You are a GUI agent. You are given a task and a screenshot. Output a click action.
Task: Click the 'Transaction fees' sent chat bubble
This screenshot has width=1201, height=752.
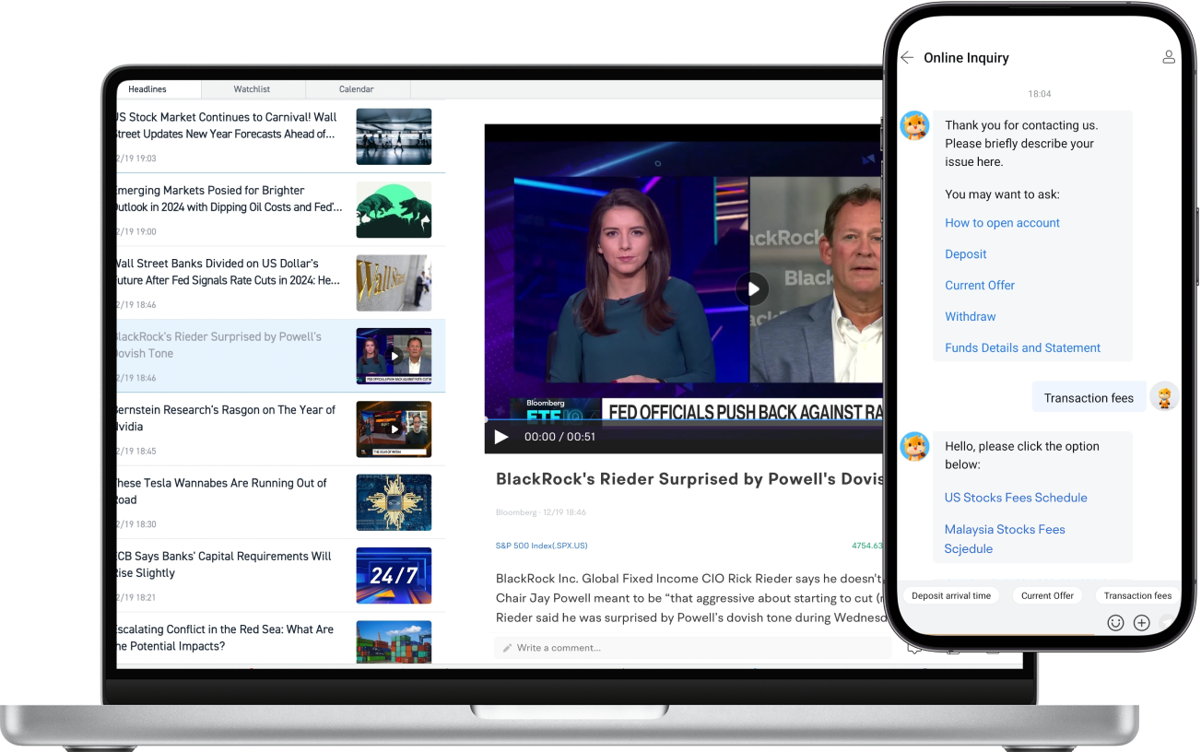(1089, 398)
